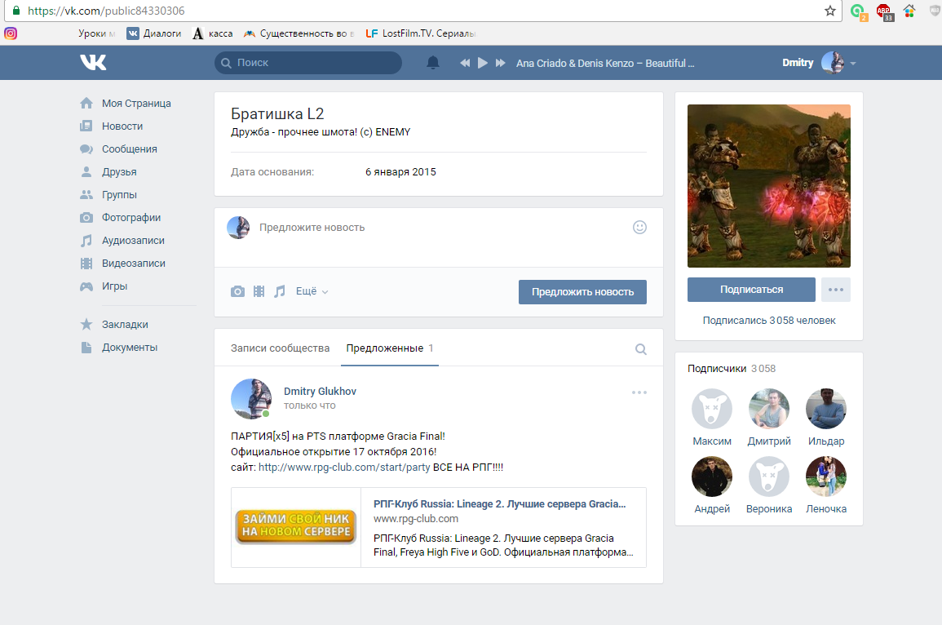Skip to next track in header player
The height and width of the screenshot is (625, 942).
click(x=501, y=63)
